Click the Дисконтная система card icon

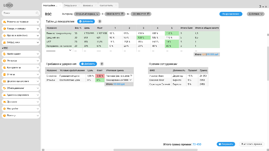[4, 81]
